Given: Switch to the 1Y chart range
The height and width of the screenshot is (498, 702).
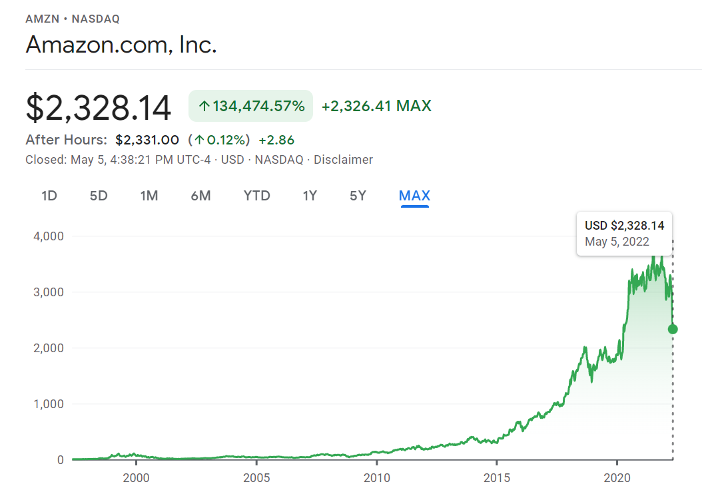Looking at the screenshot, I should [309, 196].
